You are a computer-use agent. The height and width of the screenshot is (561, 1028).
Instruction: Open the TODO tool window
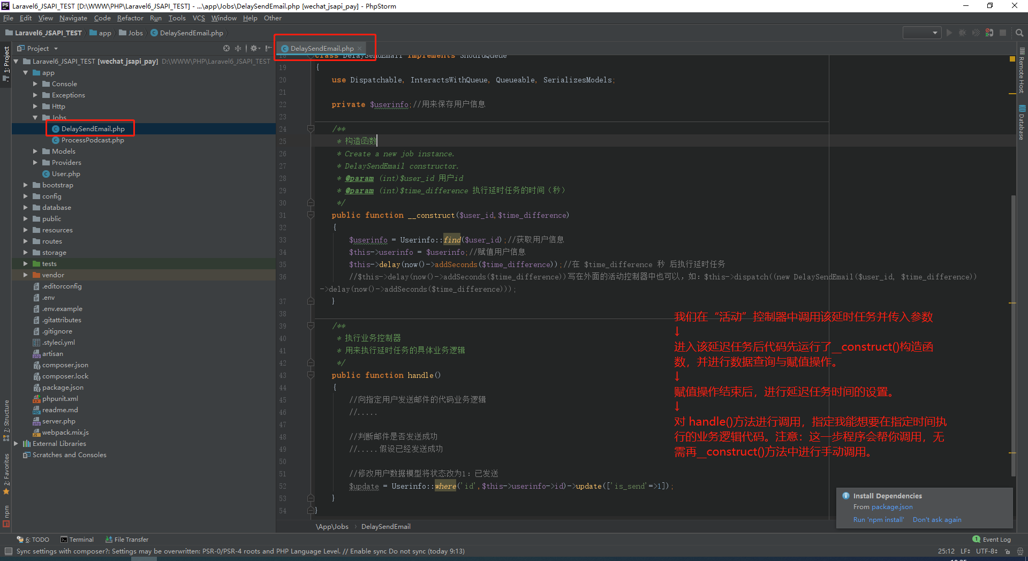pos(33,540)
